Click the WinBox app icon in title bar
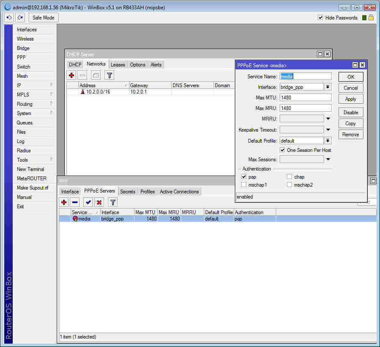 click(8, 7)
